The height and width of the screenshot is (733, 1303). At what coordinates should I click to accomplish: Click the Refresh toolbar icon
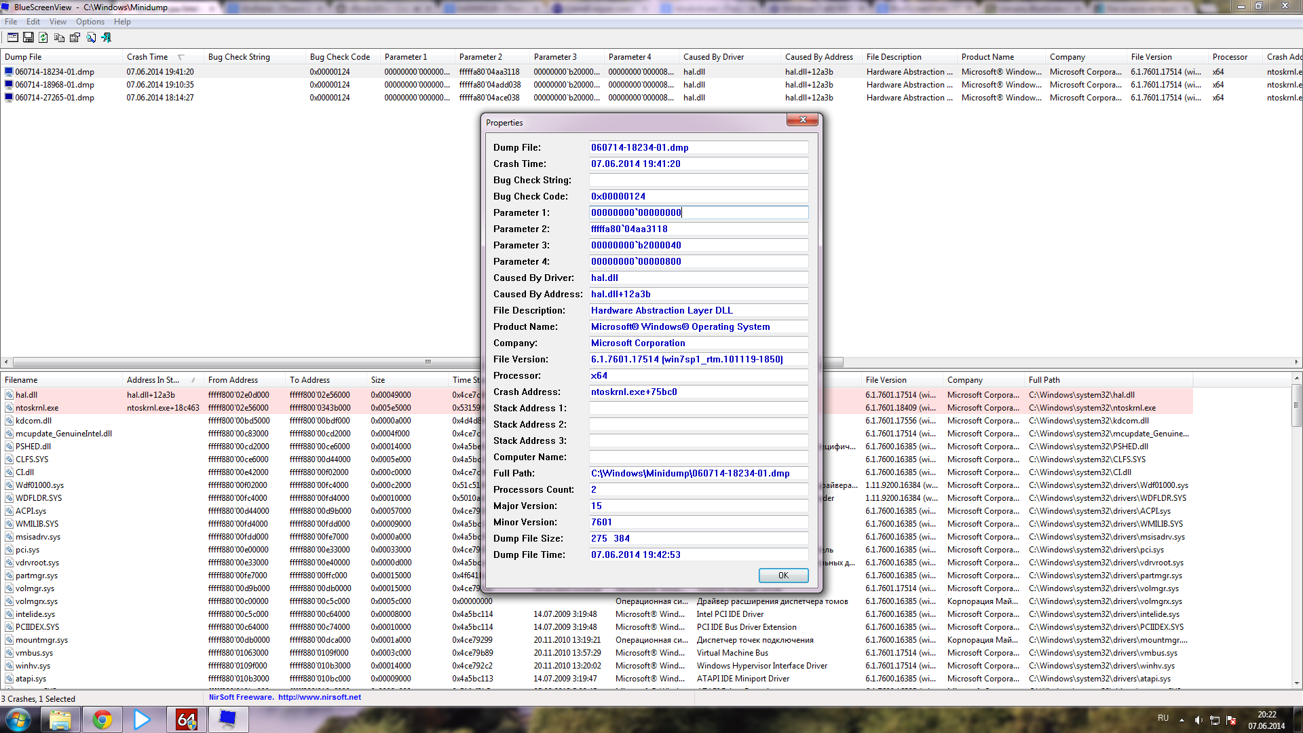[x=43, y=38]
